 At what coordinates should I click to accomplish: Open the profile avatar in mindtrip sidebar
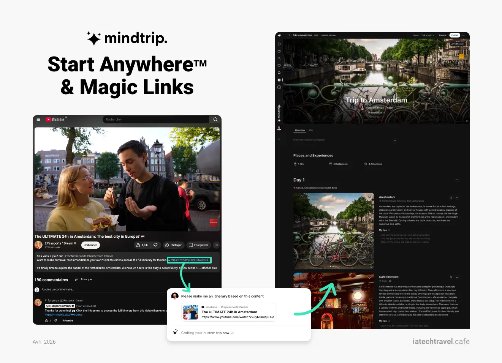click(x=279, y=128)
